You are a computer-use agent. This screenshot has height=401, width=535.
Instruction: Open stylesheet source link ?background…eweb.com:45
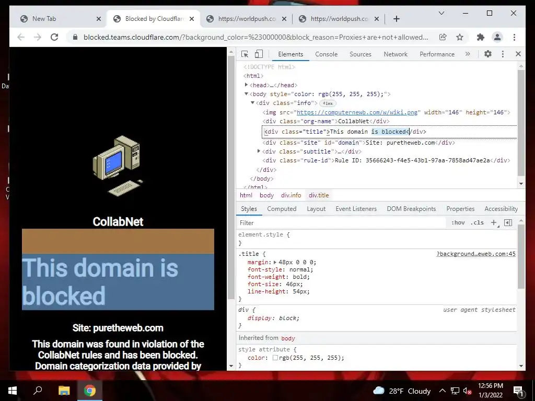pyautogui.click(x=476, y=254)
